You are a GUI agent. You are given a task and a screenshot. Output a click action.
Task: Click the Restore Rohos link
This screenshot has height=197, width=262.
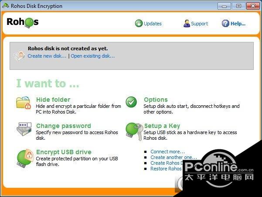166,169
